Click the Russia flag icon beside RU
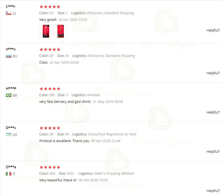The image size is (222, 196). 9,56
